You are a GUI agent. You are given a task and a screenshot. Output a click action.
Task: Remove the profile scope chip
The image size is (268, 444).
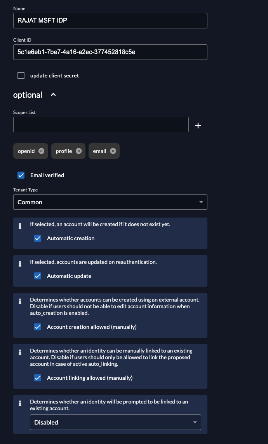[x=78, y=151]
